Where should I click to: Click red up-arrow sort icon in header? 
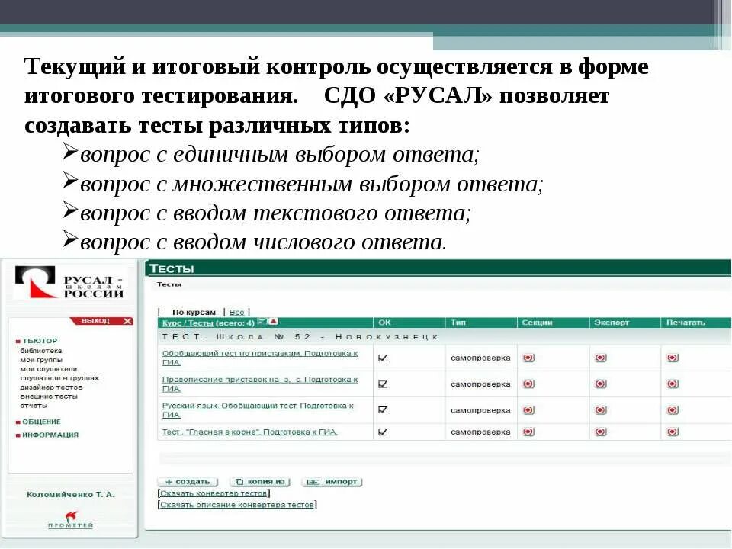coord(273,321)
